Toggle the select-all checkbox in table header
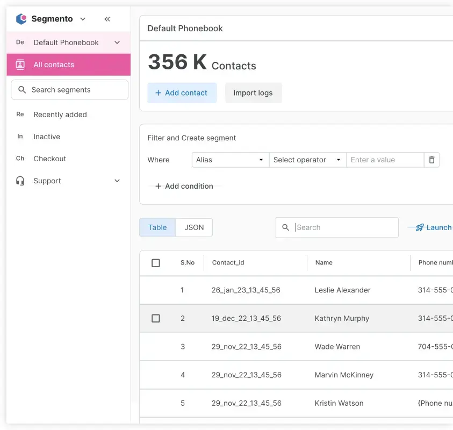The width and height of the screenshot is (453, 430). pos(156,263)
